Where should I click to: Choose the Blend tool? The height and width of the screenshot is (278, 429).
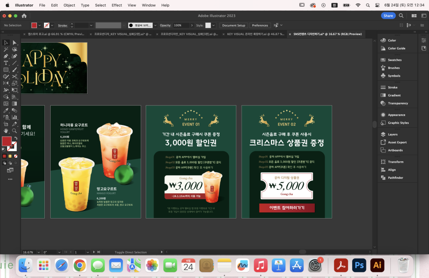(15, 110)
